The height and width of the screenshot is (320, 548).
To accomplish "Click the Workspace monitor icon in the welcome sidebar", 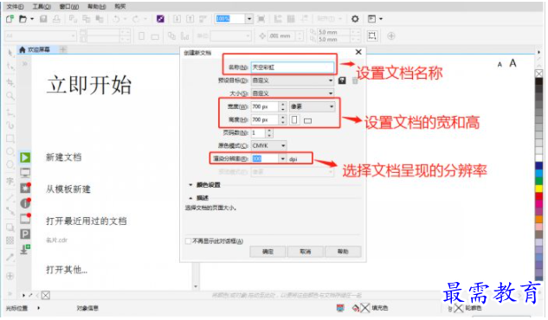I will coord(25,172).
